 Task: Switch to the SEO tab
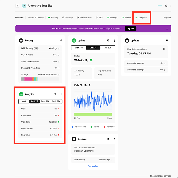(x=99, y=18)
